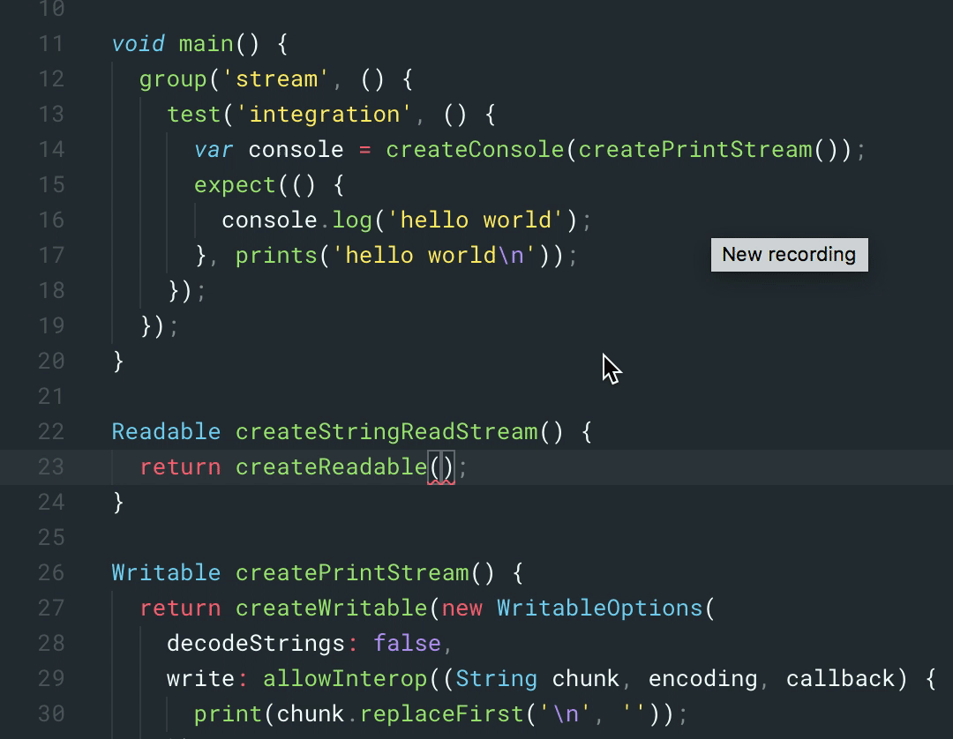Click the "return" keyword on line 23
953x739 pixels.
(x=181, y=467)
